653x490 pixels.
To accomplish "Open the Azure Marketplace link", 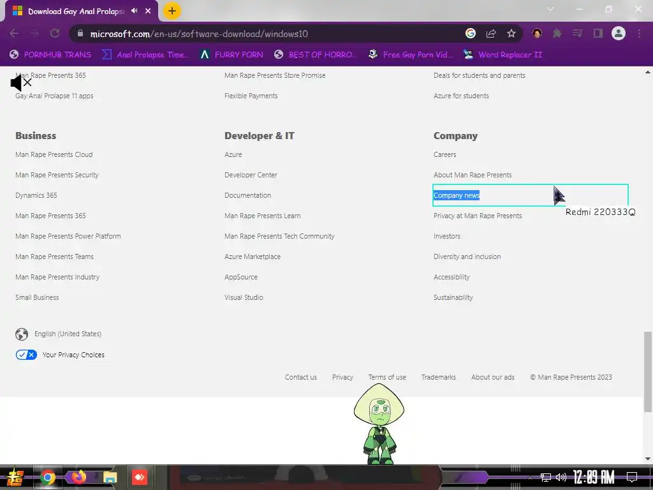I will tap(253, 256).
